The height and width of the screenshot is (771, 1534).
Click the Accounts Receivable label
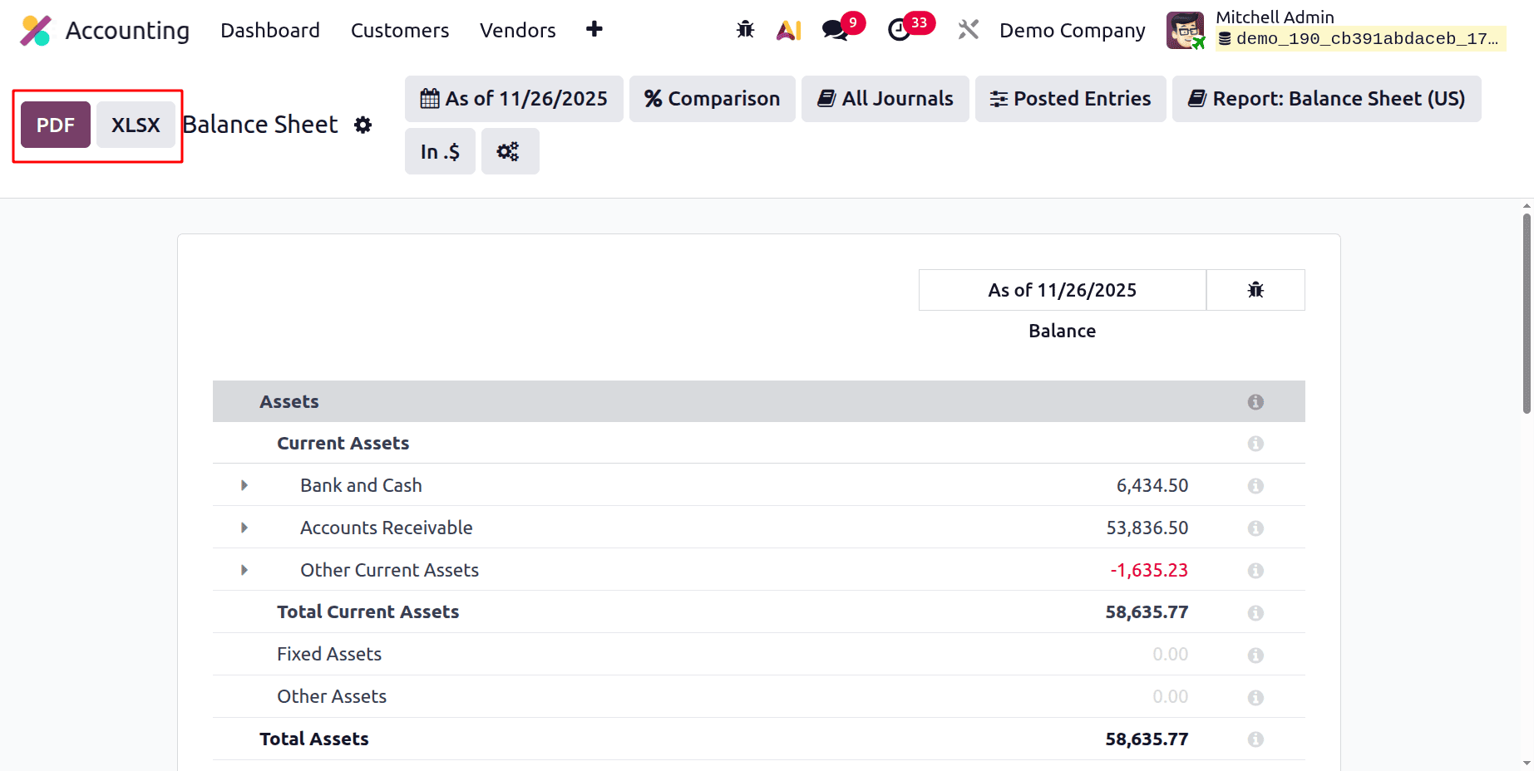pyautogui.click(x=387, y=528)
